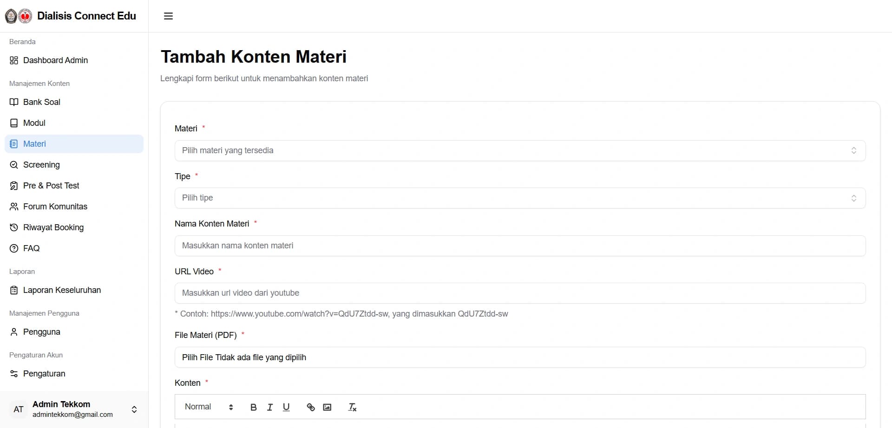Click the Dialisis Connect Edu logo
The width and height of the screenshot is (892, 428).
(19, 16)
